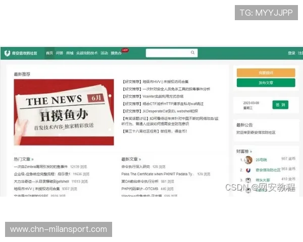Open the 问答 nav tab
The height and width of the screenshot is (242, 303).
point(60,53)
